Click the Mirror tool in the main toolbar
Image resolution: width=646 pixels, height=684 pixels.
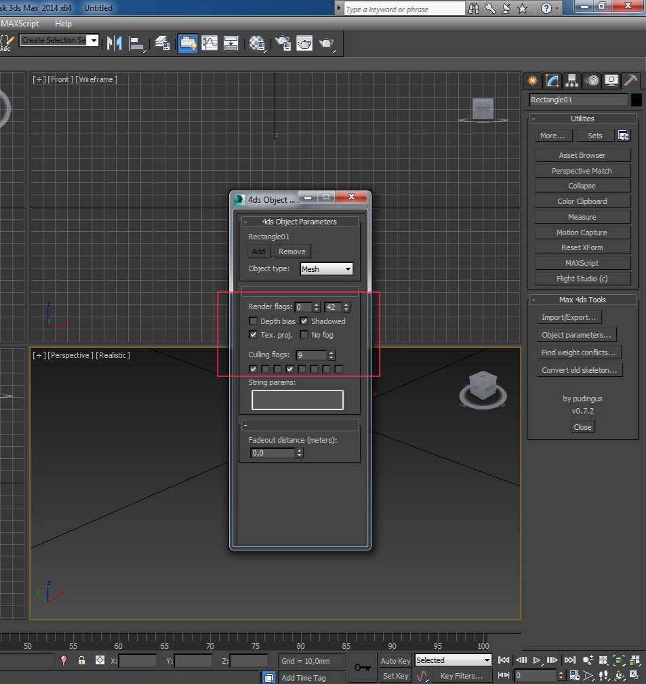tap(114, 43)
